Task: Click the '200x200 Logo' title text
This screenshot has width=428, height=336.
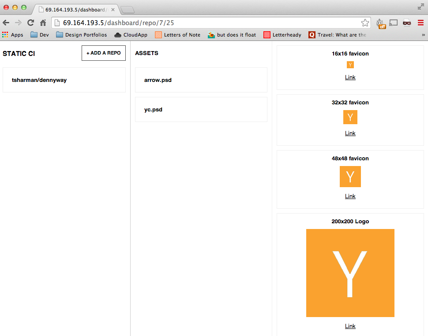Action: tap(350, 221)
